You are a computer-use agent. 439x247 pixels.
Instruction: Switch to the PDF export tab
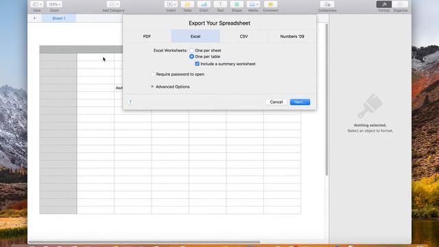point(147,36)
